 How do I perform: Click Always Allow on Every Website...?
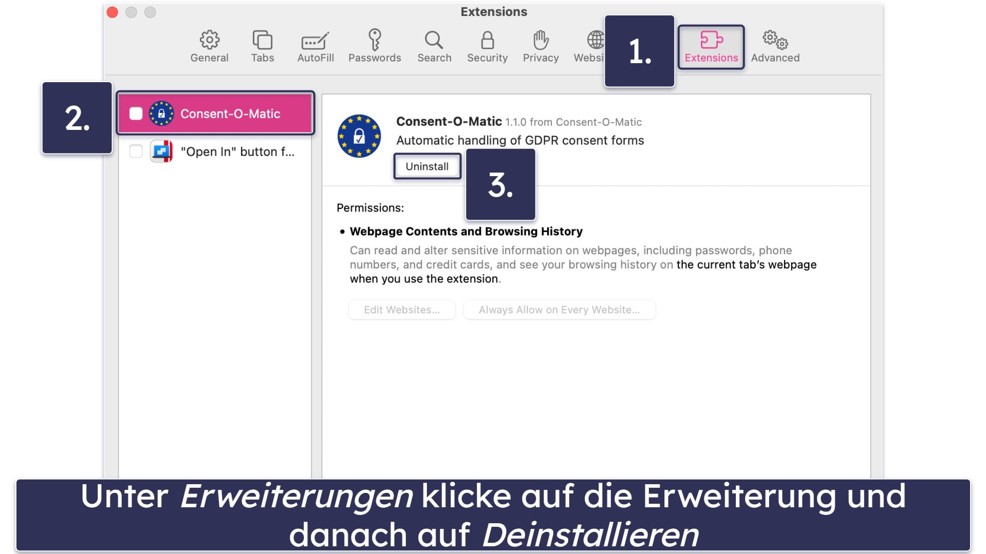559,310
